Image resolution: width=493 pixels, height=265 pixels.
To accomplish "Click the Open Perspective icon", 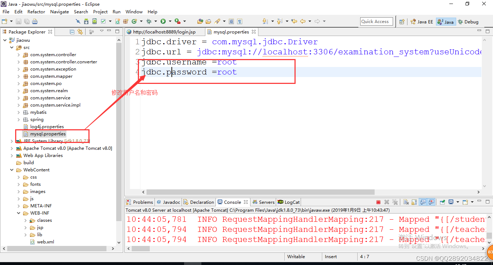I will point(402,22).
